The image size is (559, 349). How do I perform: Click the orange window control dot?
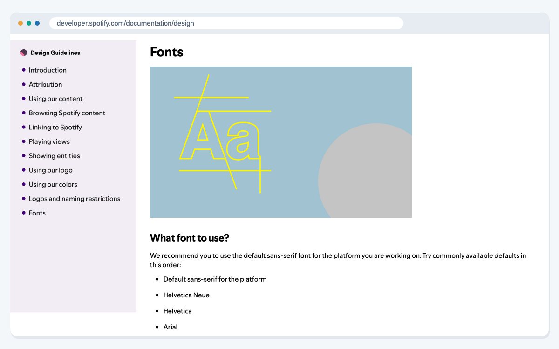(x=20, y=23)
